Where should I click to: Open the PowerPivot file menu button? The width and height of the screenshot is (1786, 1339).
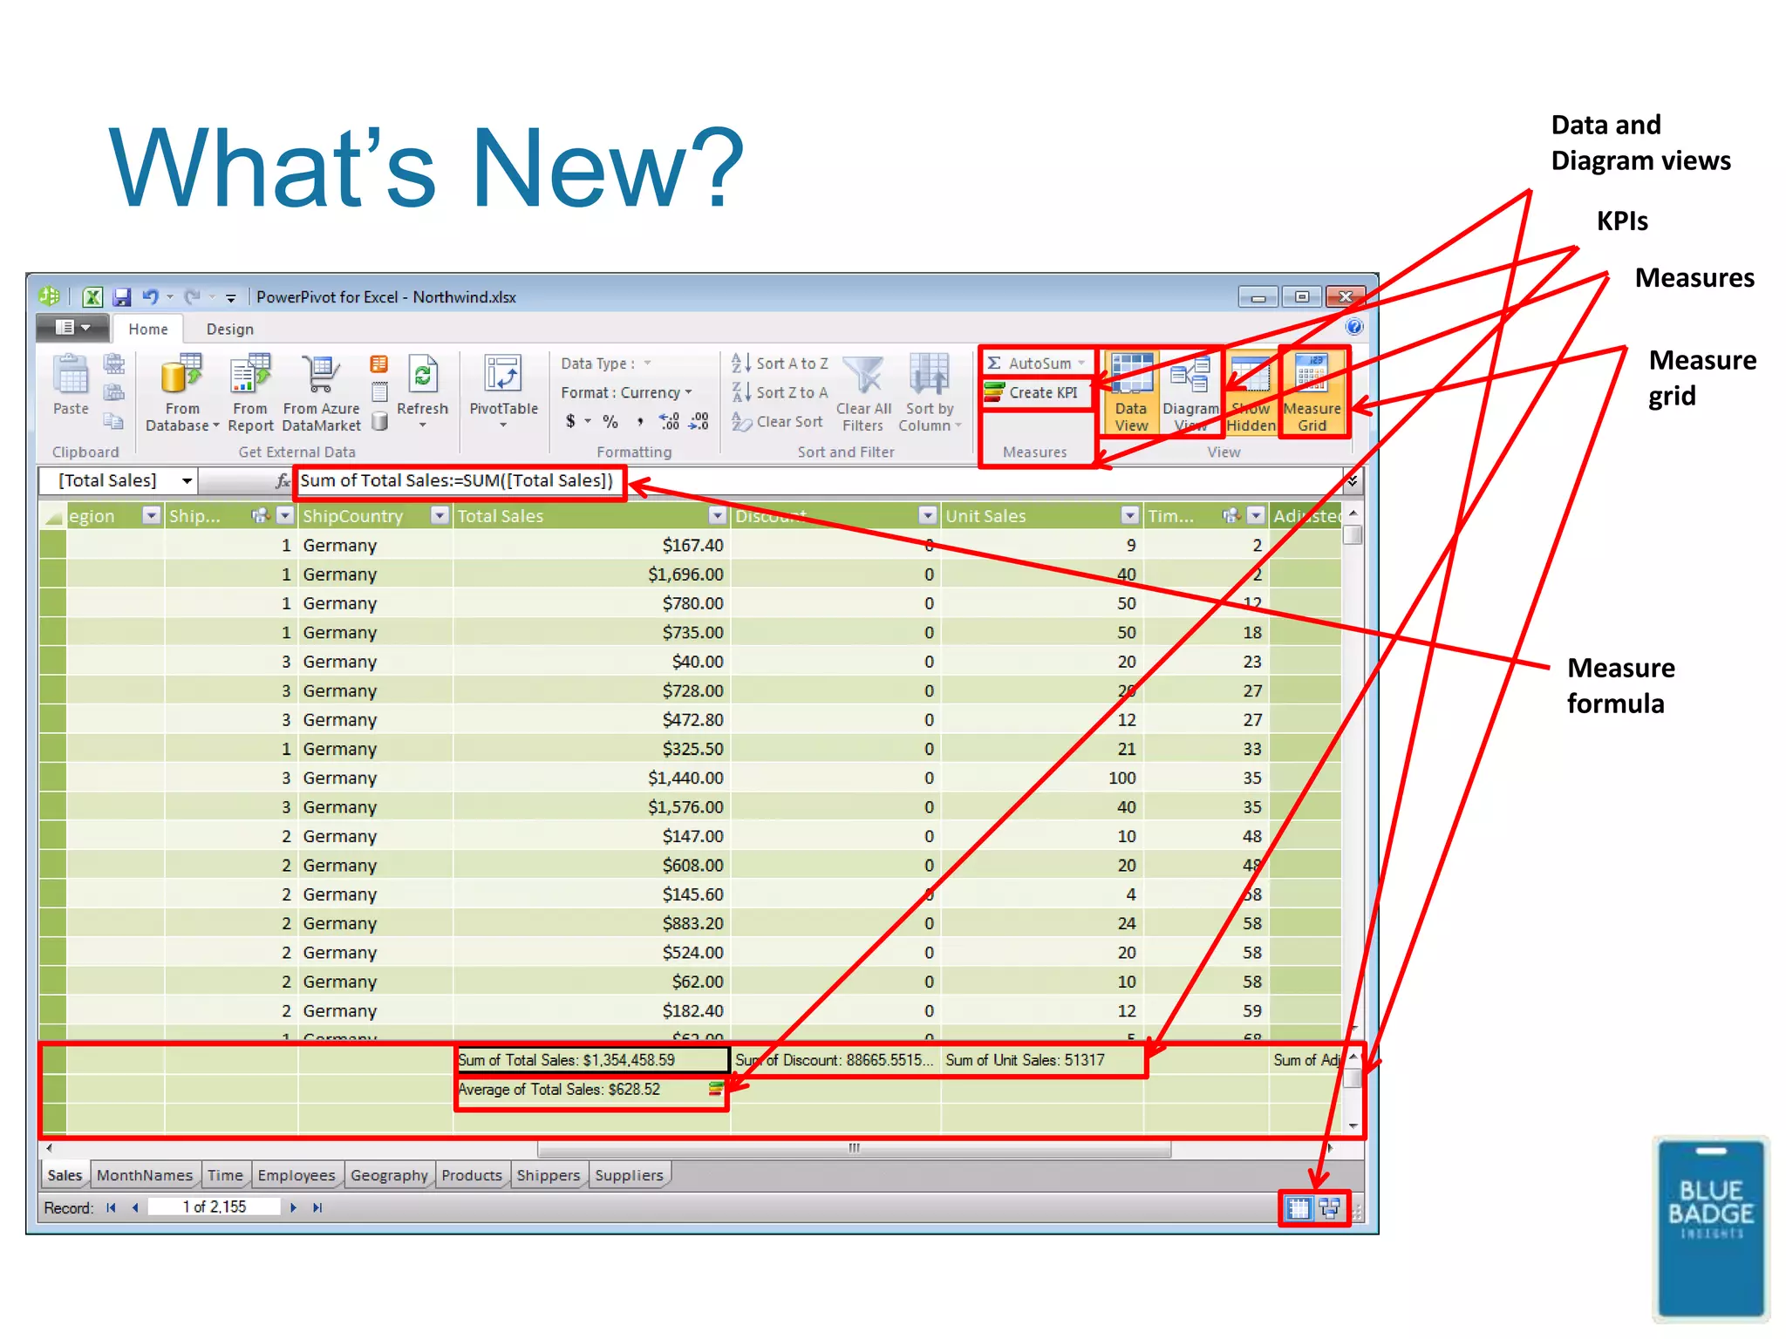(x=72, y=328)
